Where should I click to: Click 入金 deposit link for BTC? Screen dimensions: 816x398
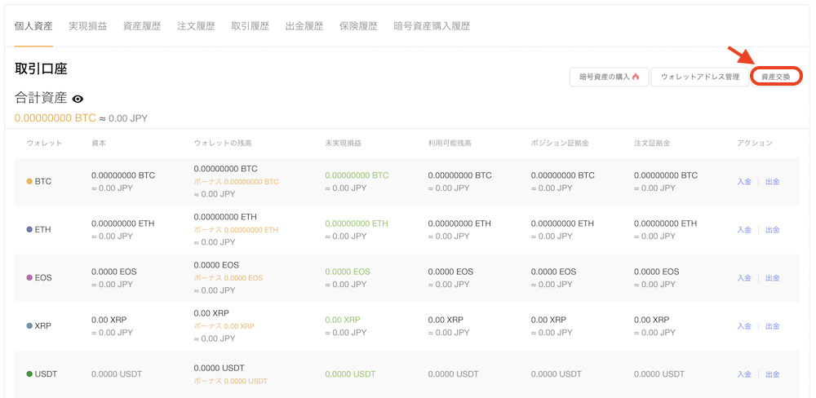coord(744,181)
